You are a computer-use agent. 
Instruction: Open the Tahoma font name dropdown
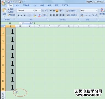(33, 11)
